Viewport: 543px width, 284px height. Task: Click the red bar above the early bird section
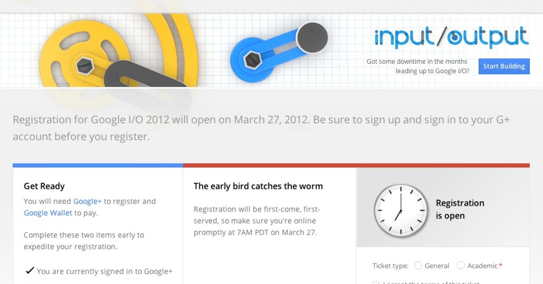click(x=356, y=166)
